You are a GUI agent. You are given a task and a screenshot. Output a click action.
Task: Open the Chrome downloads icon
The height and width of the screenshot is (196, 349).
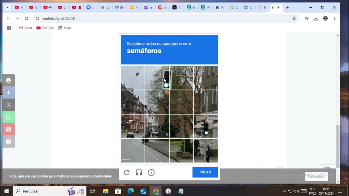pyautogui.click(x=316, y=18)
